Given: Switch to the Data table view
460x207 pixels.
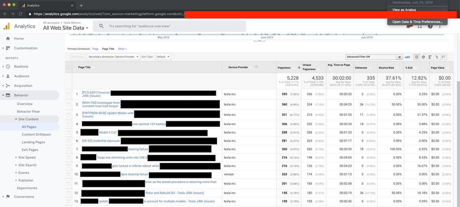Looking at the screenshot, I should click(x=417, y=57).
